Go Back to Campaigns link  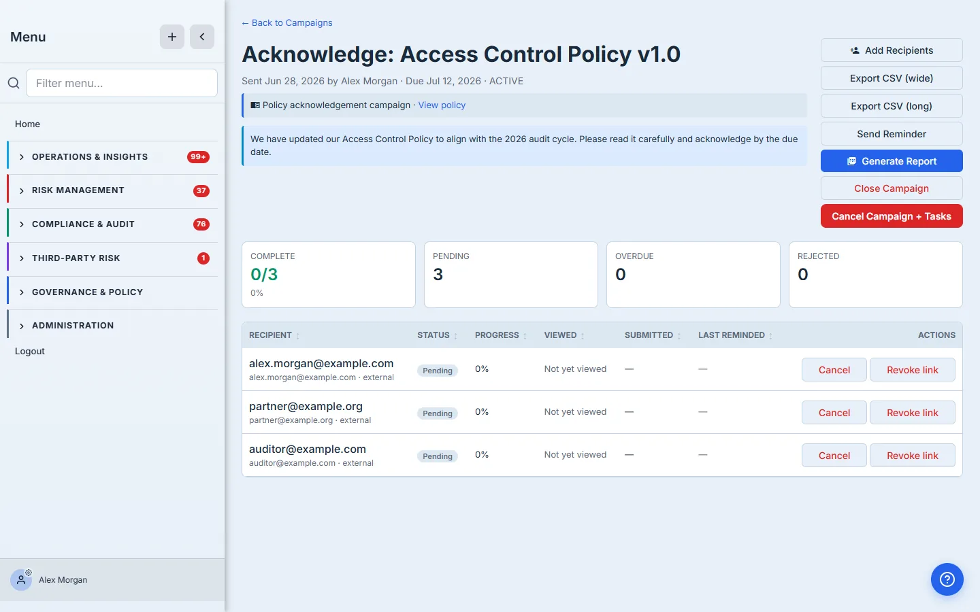tap(287, 23)
